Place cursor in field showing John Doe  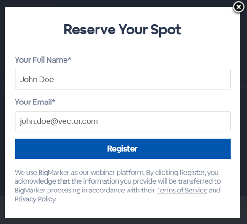(122, 79)
